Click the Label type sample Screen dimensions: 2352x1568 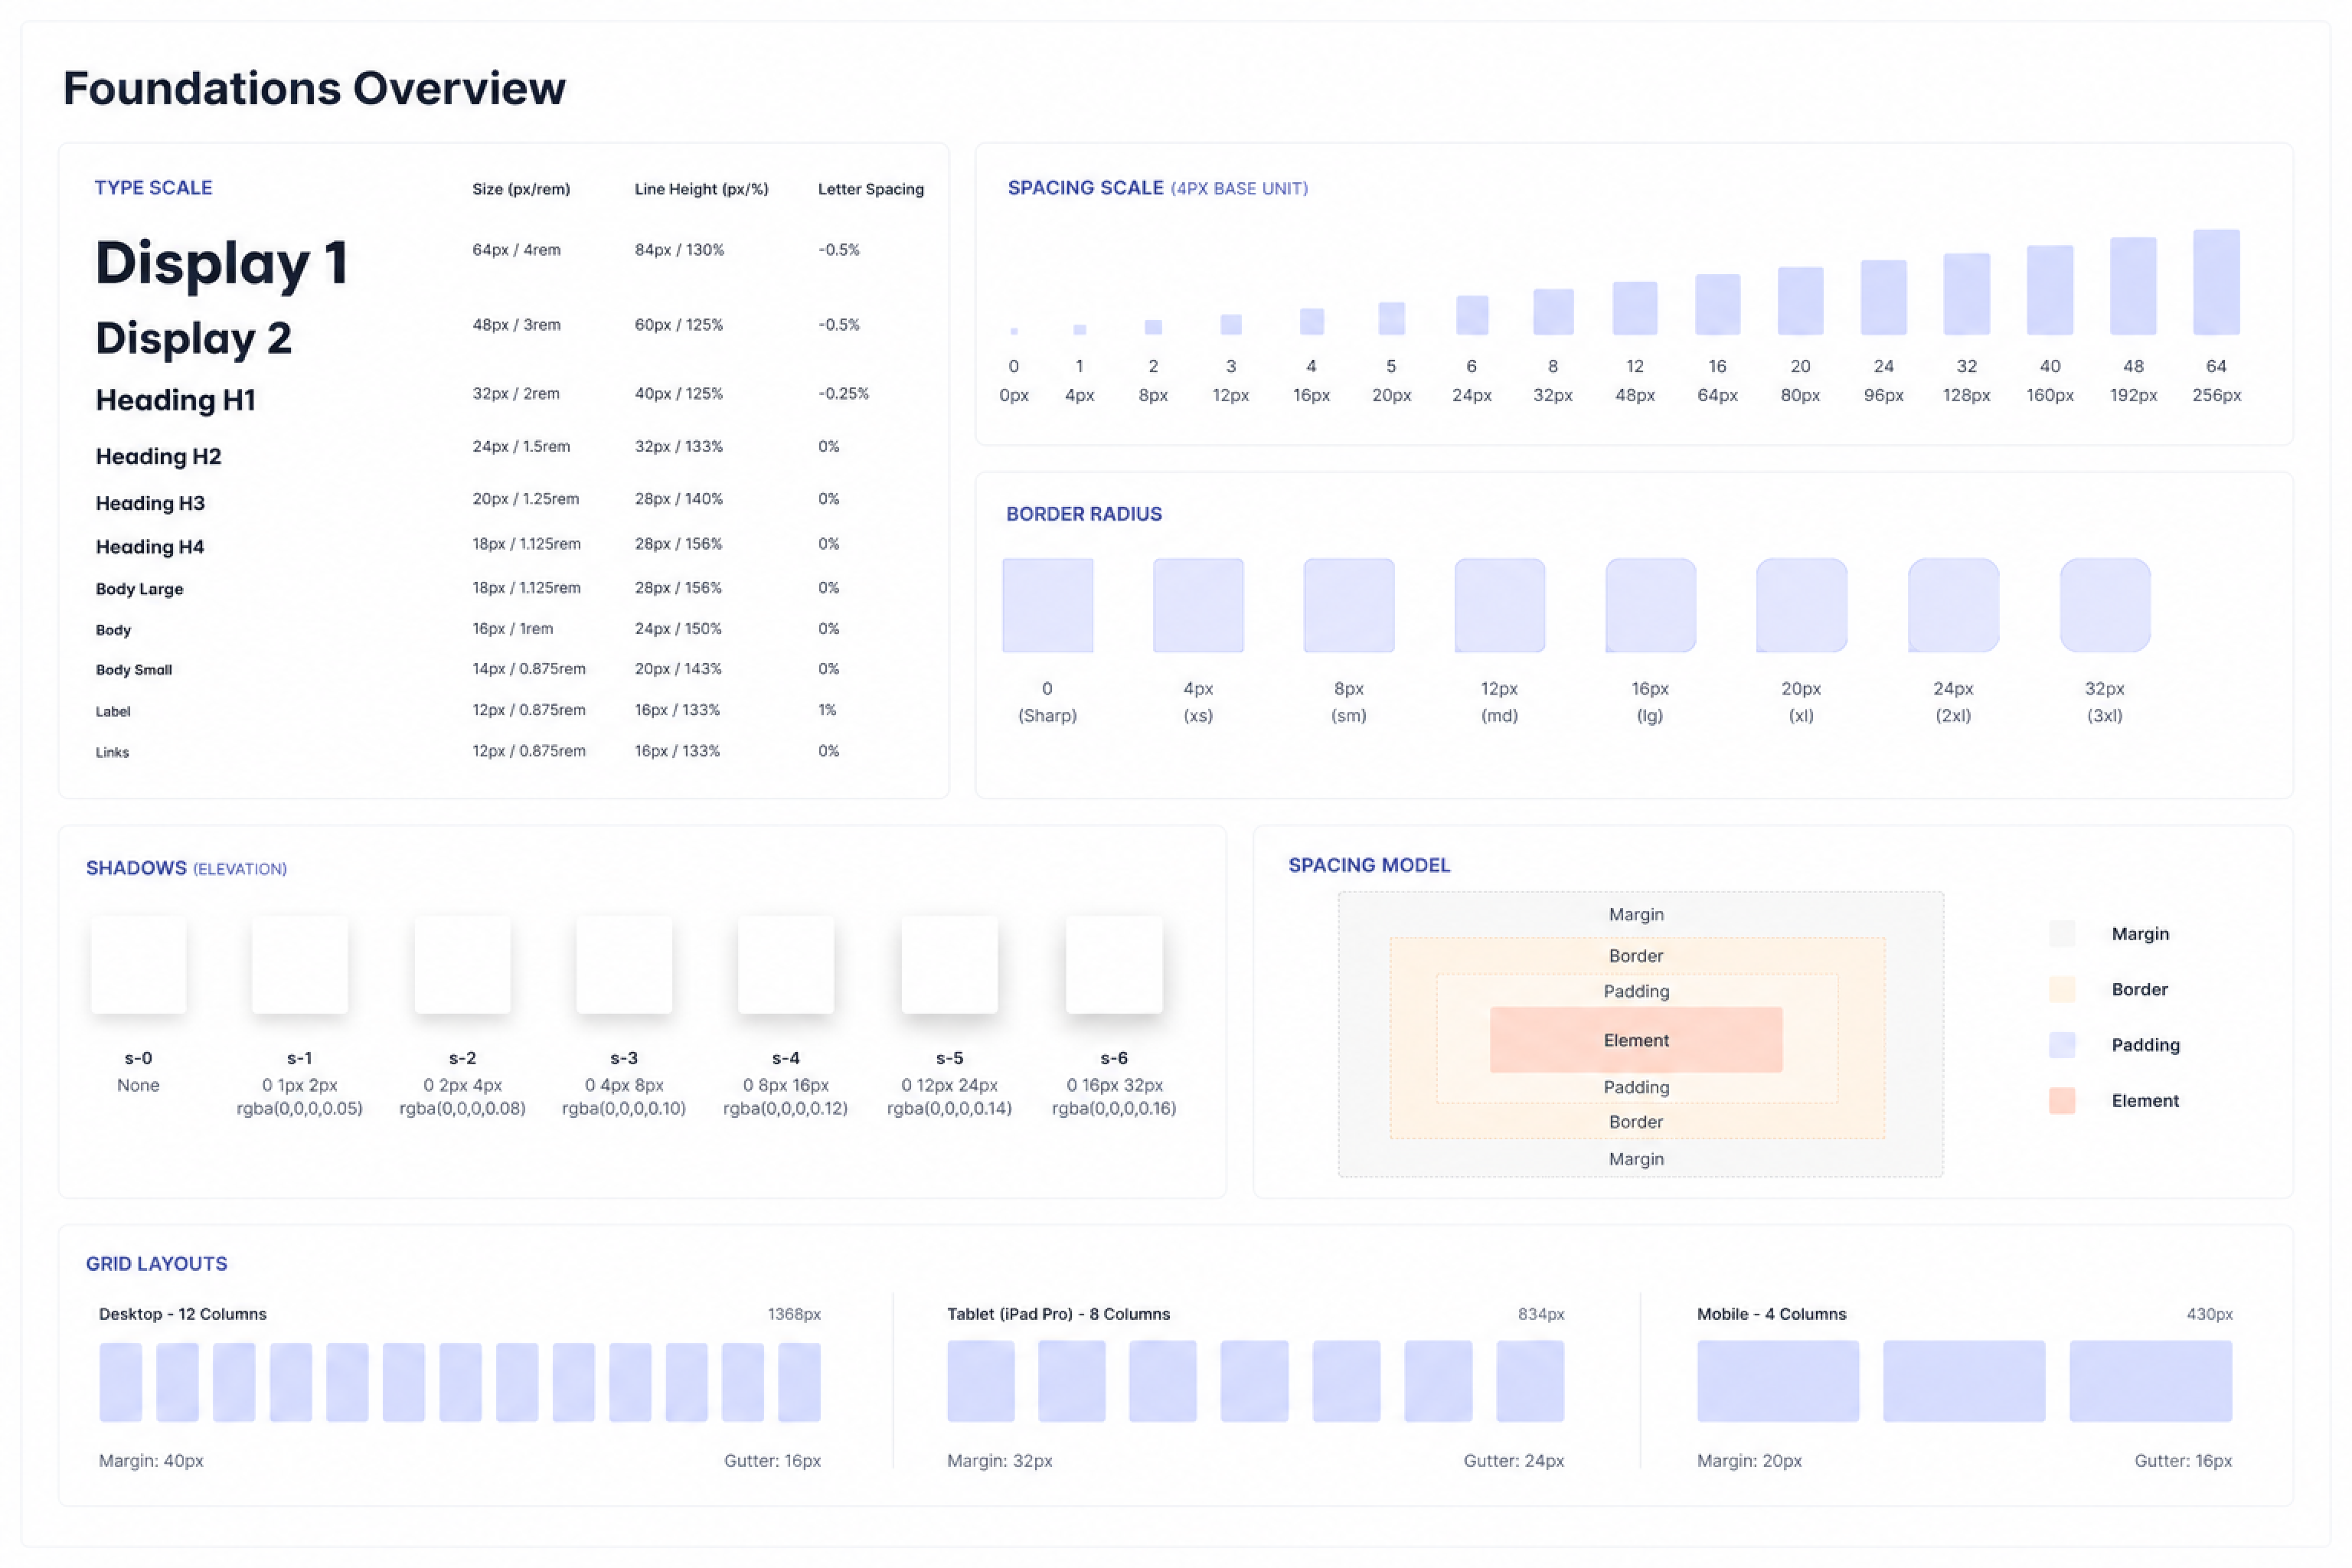pos(113,712)
